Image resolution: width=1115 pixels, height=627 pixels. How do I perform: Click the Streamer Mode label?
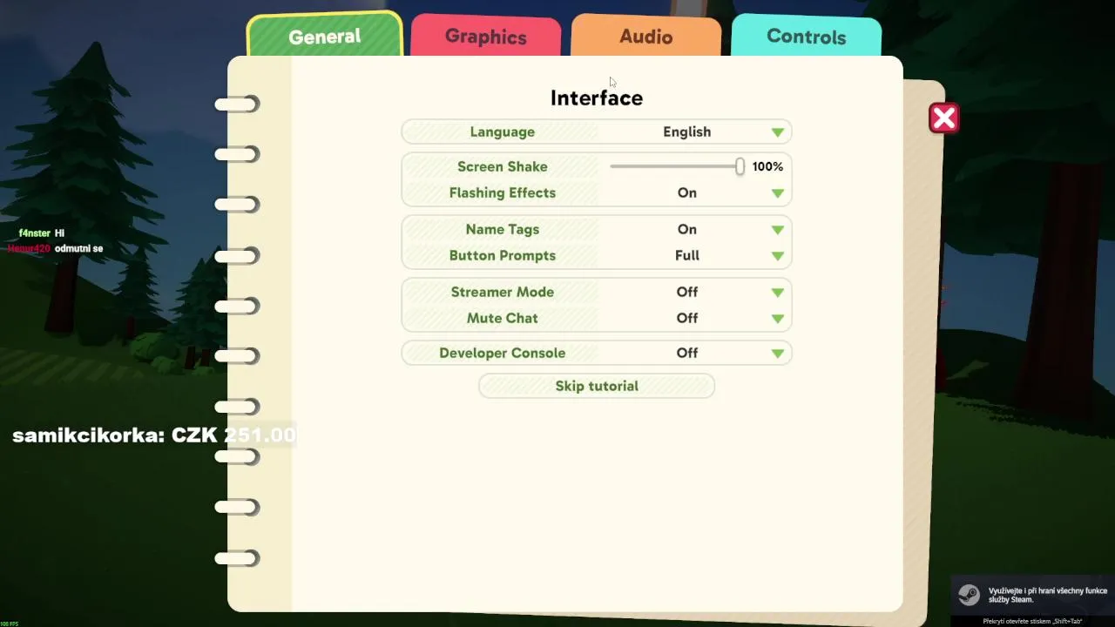click(502, 292)
